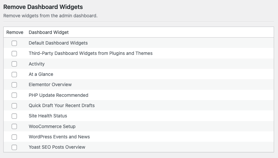This screenshot has width=278, height=158.
Task: Click the Elementor Overview row label
Action: pyautogui.click(x=50, y=84)
